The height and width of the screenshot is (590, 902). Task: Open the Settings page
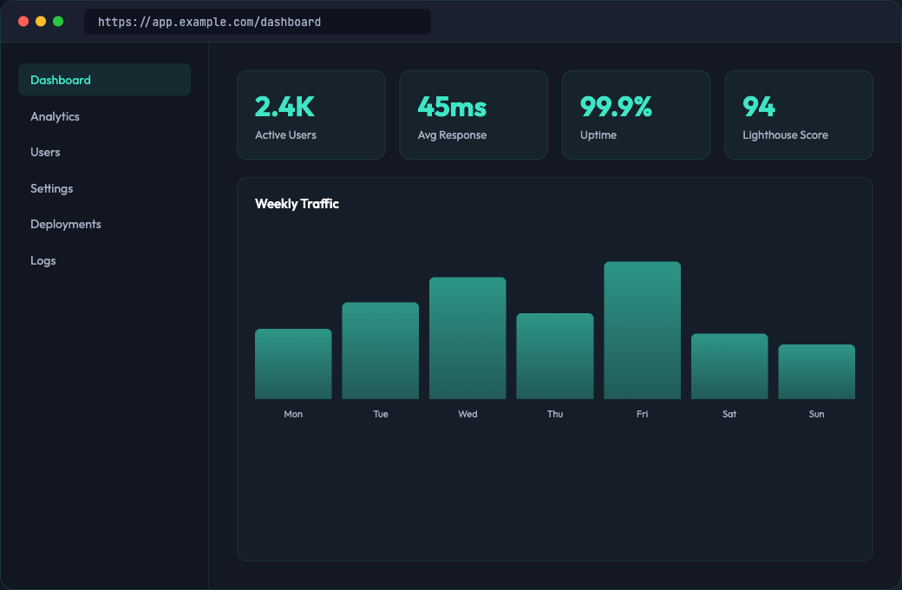click(51, 188)
